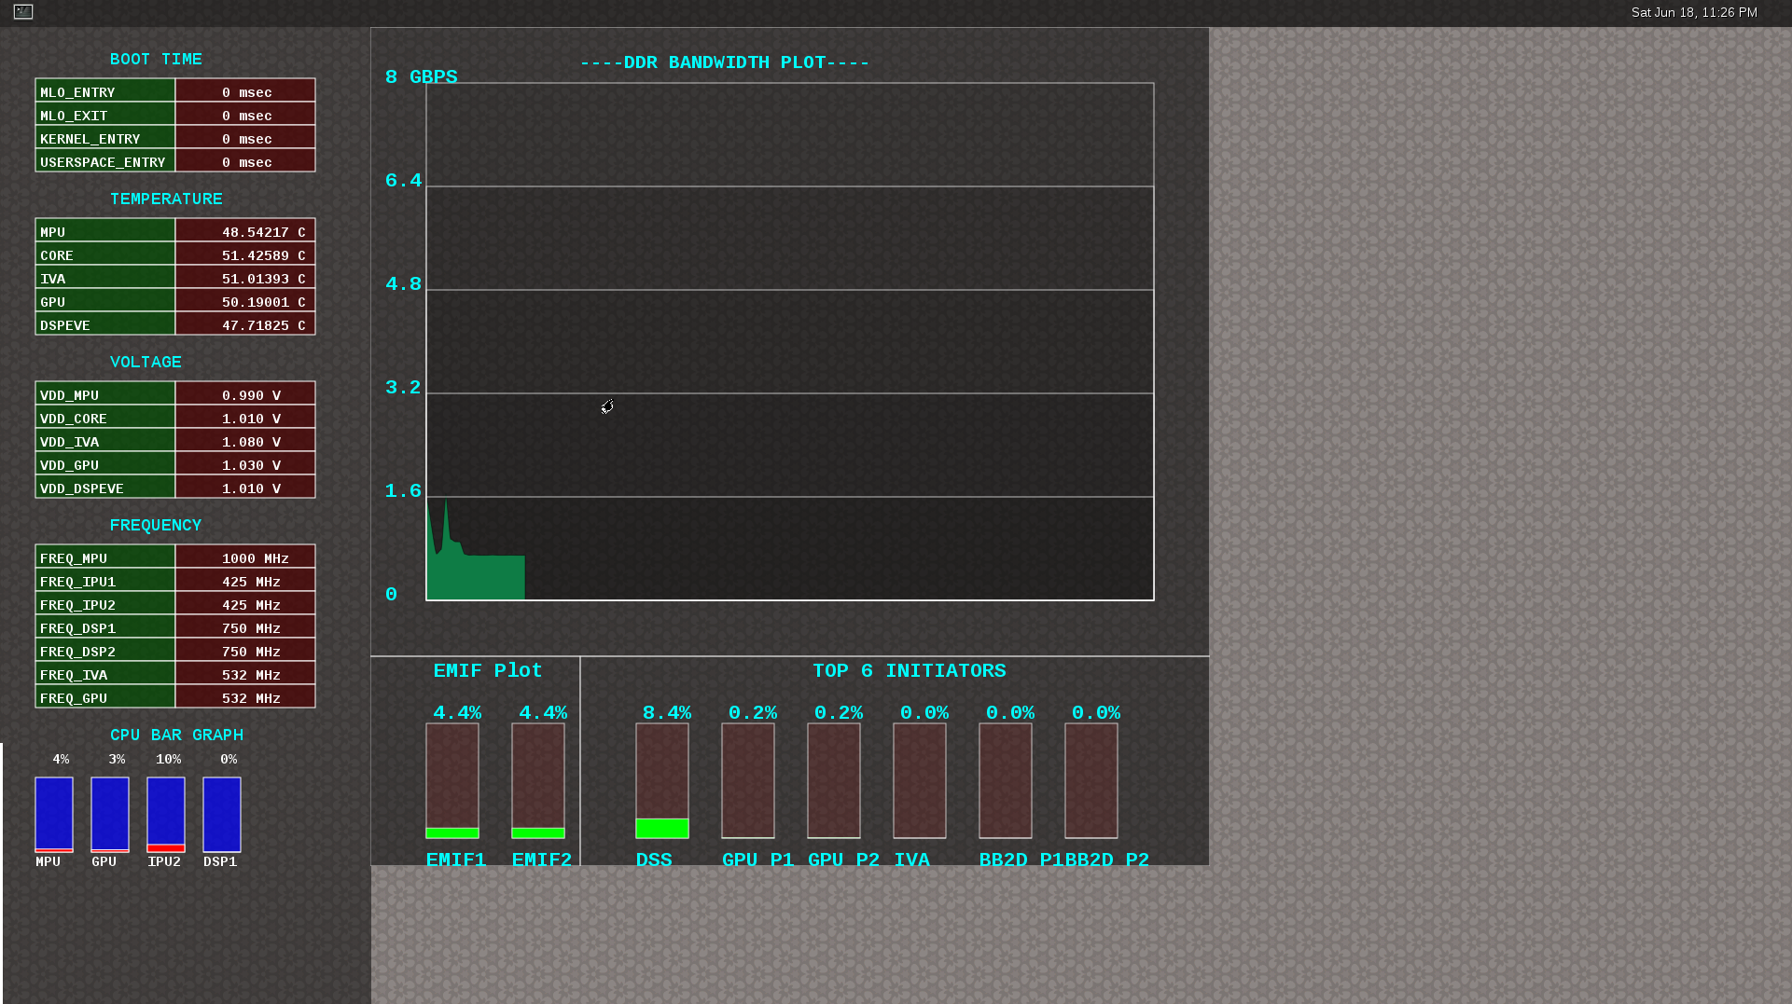
Task: Click the VOLTAGE heading
Action: click(146, 362)
